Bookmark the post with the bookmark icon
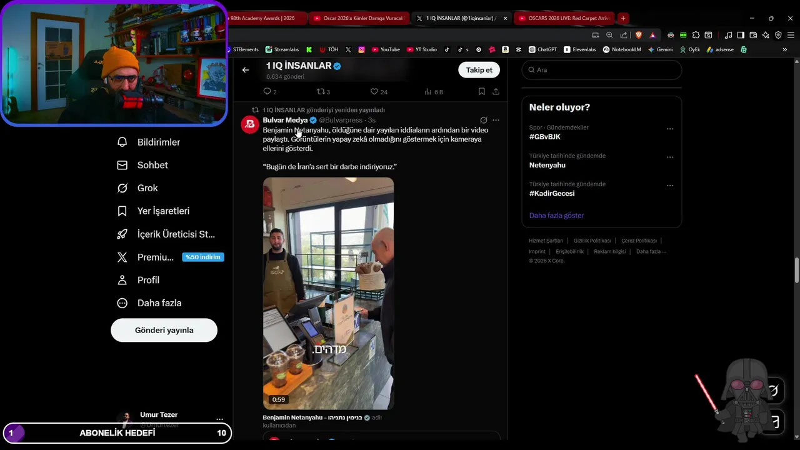 (481, 91)
